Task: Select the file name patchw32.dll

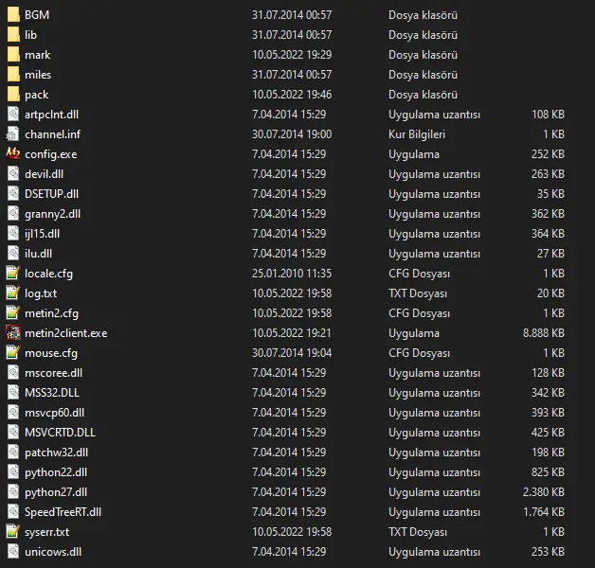Action: (56, 453)
